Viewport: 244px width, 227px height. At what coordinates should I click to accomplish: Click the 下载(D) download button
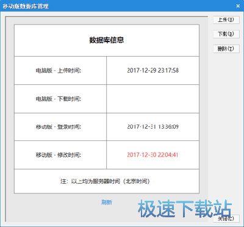tap(226, 34)
